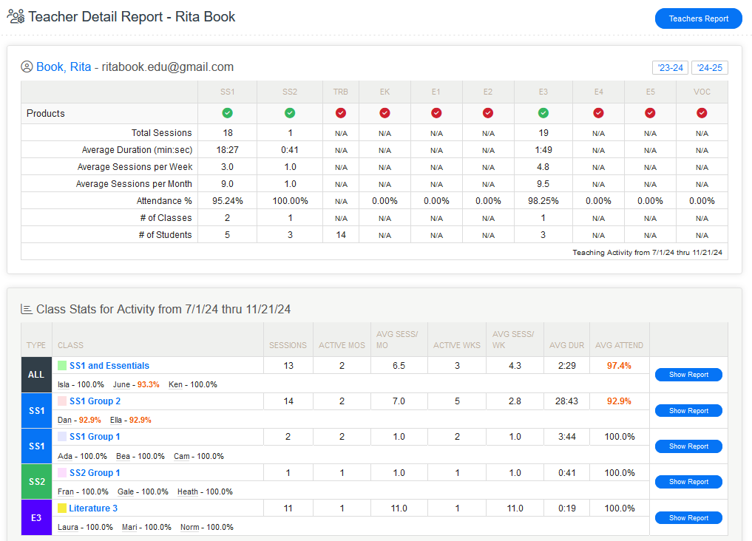The image size is (752, 541).
Task: Click the green checkmark under SS2 products
Action: [x=290, y=113]
